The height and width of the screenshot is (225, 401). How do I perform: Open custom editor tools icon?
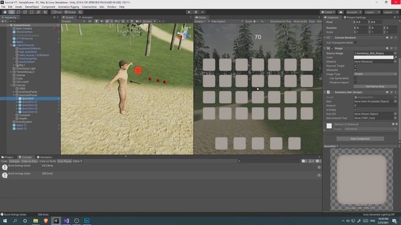coord(45,12)
